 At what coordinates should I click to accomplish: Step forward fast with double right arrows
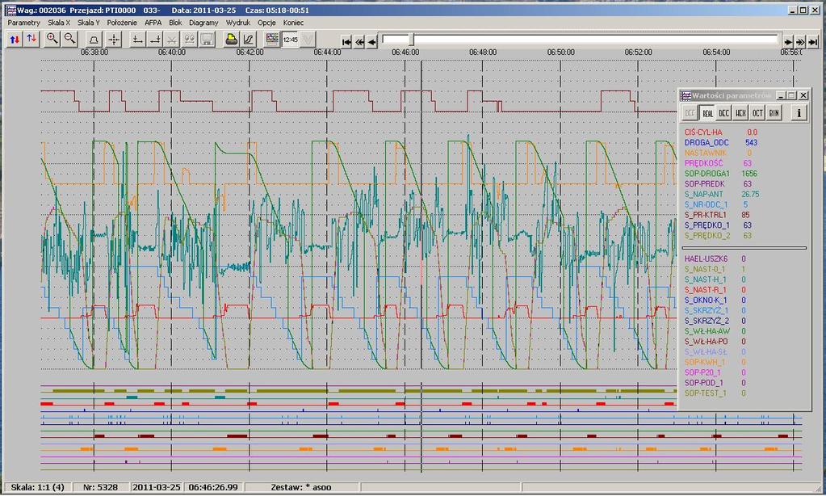point(800,42)
